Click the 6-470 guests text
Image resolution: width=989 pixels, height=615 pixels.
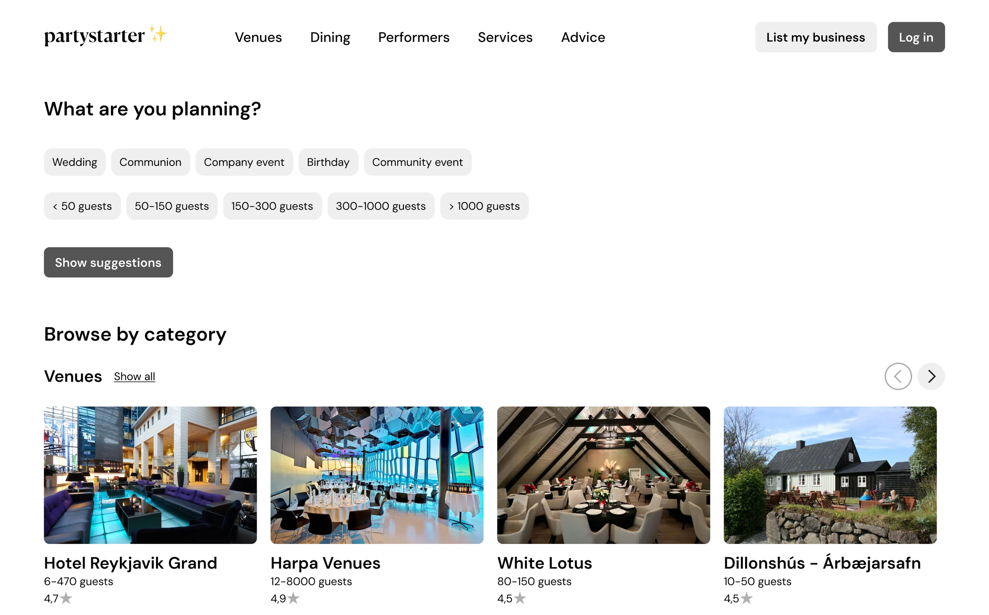coord(79,582)
